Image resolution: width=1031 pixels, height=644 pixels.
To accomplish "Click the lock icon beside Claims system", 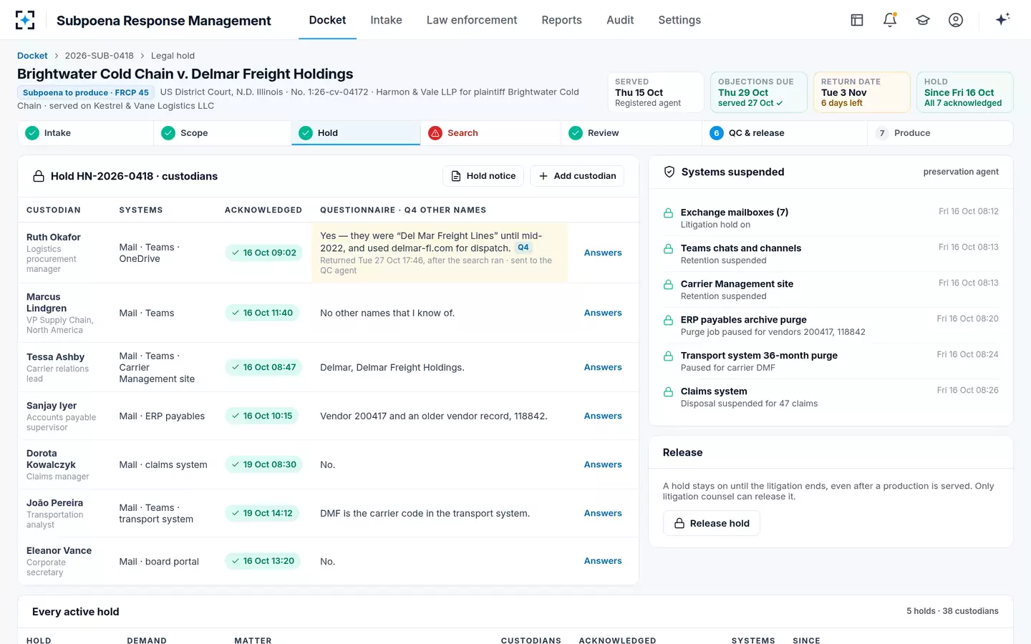I will 668,392.
